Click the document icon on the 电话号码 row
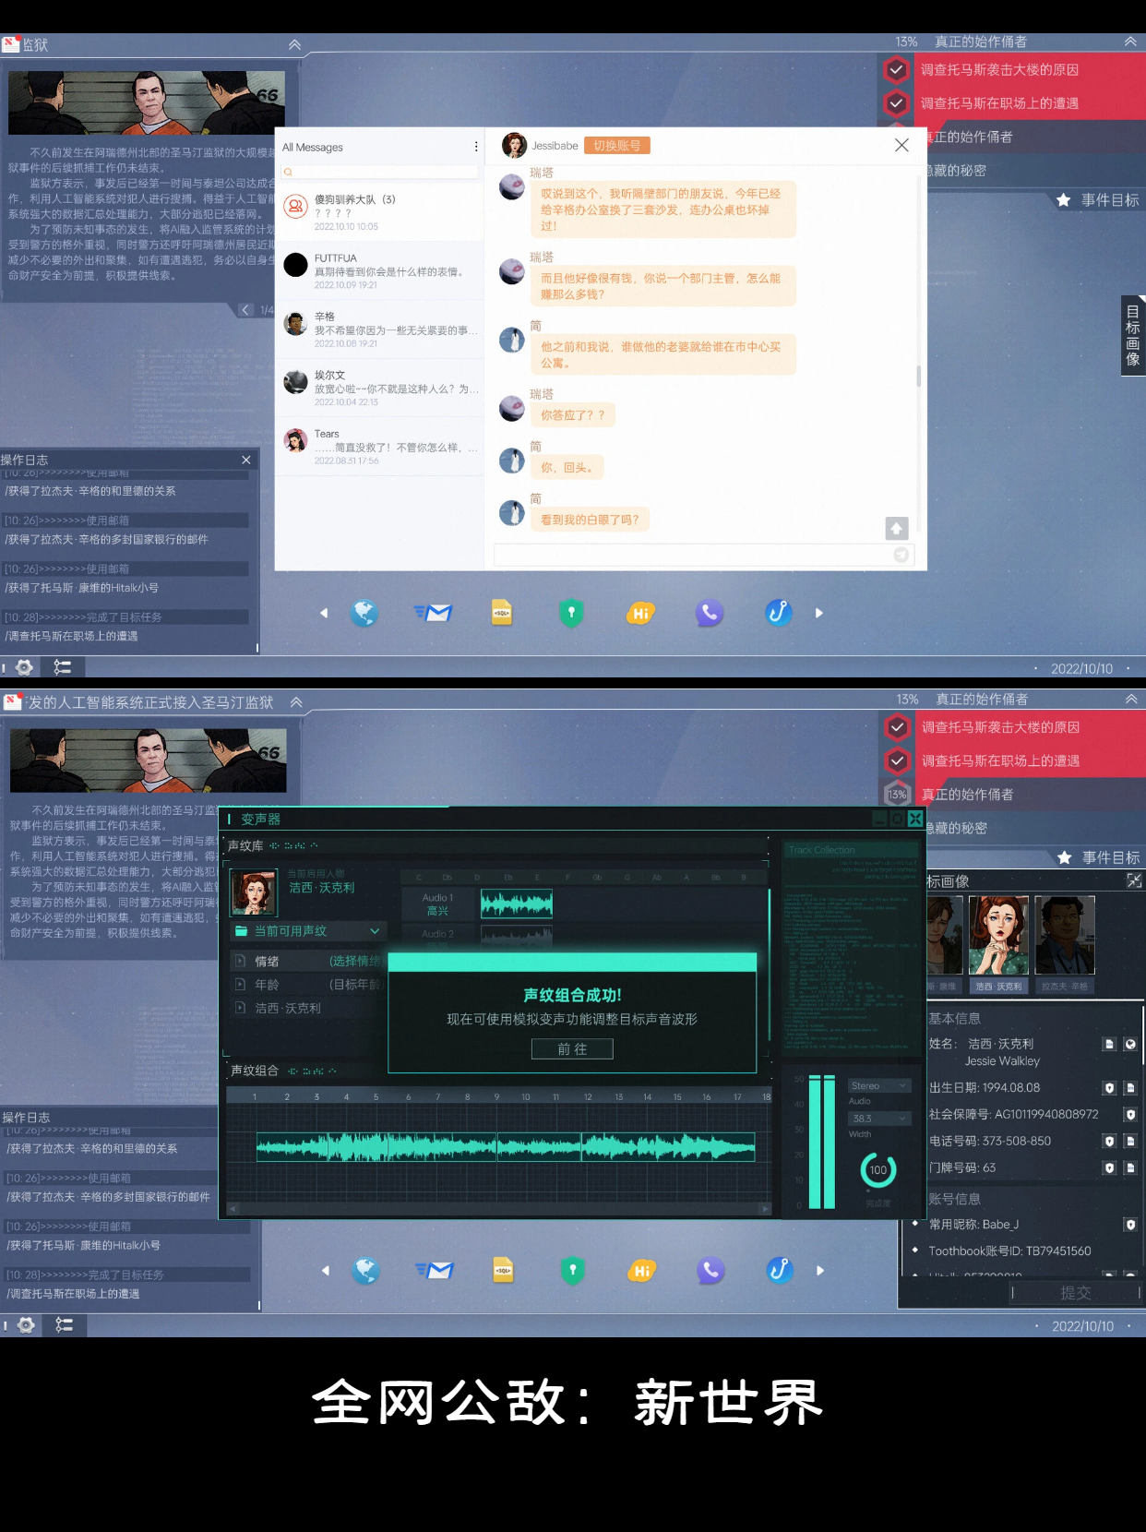 (x=1130, y=1142)
